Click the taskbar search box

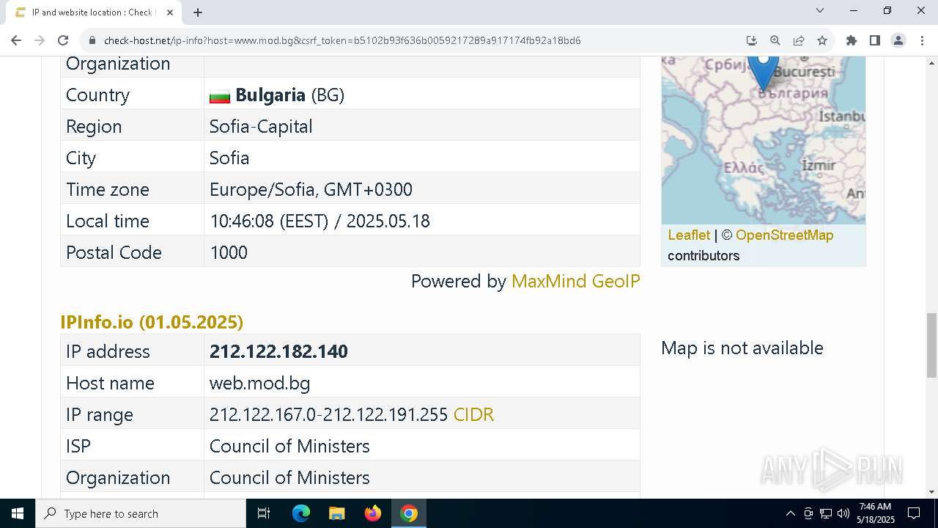tap(141, 513)
